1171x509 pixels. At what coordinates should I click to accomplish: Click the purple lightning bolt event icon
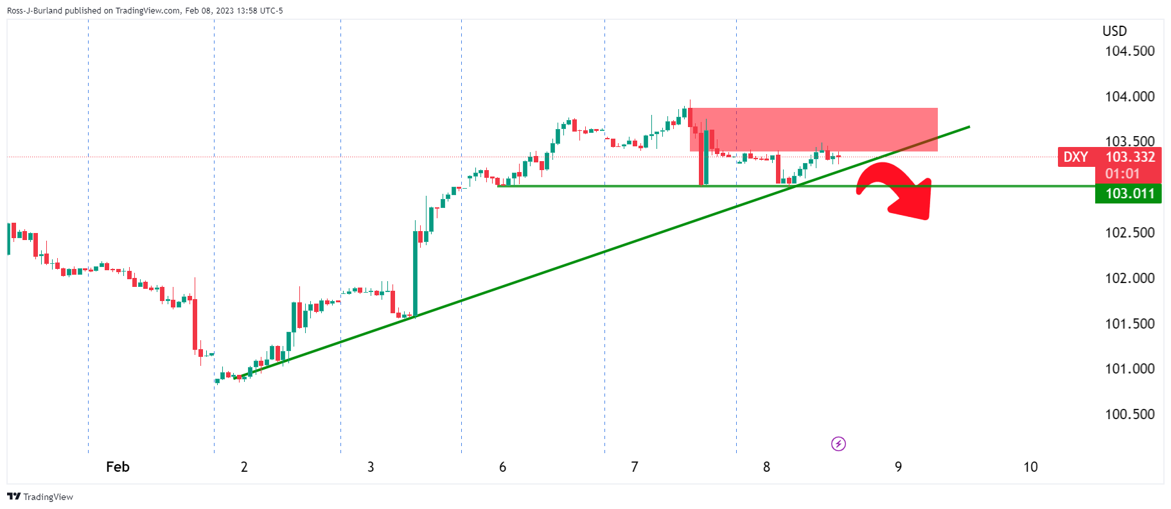[838, 444]
